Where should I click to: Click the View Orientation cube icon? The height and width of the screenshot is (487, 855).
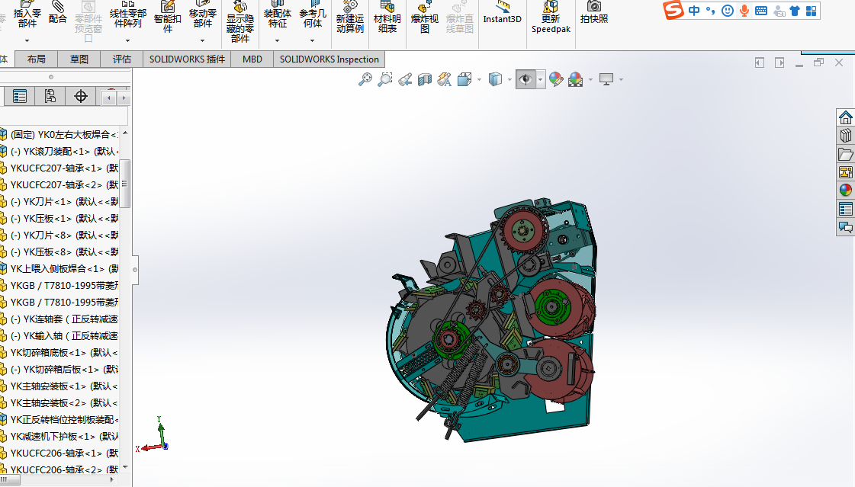(464, 79)
